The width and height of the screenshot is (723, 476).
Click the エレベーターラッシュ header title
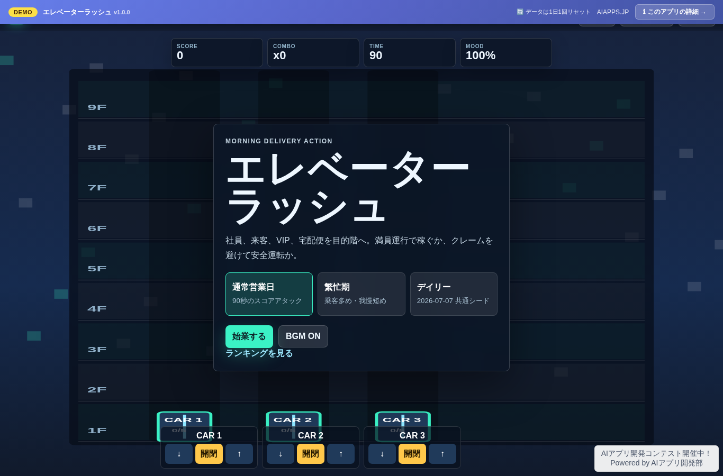(77, 12)
